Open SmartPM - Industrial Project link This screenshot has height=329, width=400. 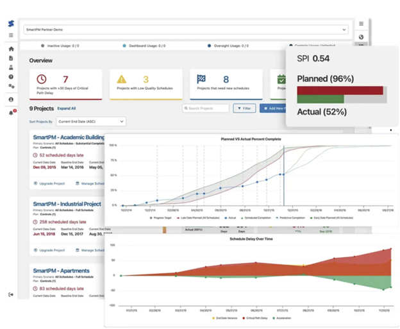(x=67, y=204)
